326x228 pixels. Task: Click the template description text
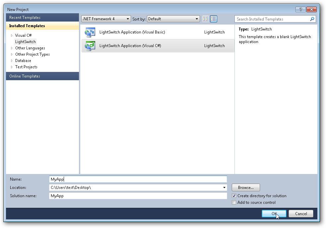pos(275,39)
